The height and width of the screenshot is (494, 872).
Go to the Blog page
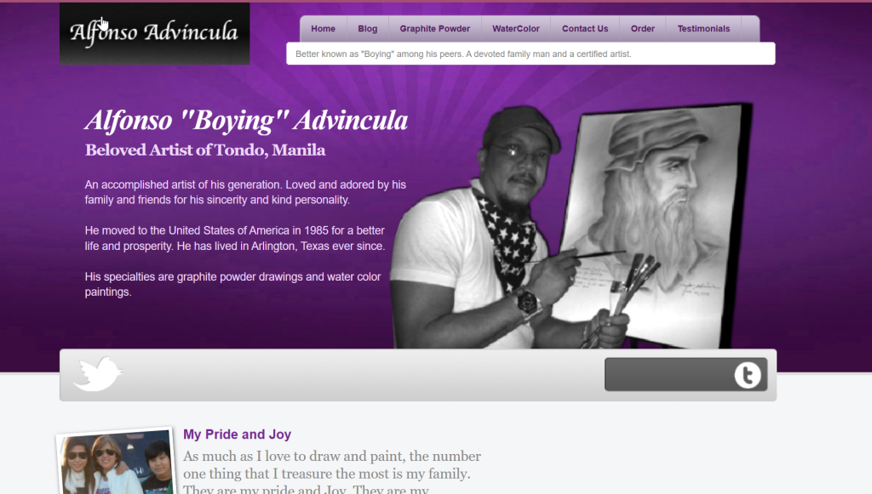point(368,29)
